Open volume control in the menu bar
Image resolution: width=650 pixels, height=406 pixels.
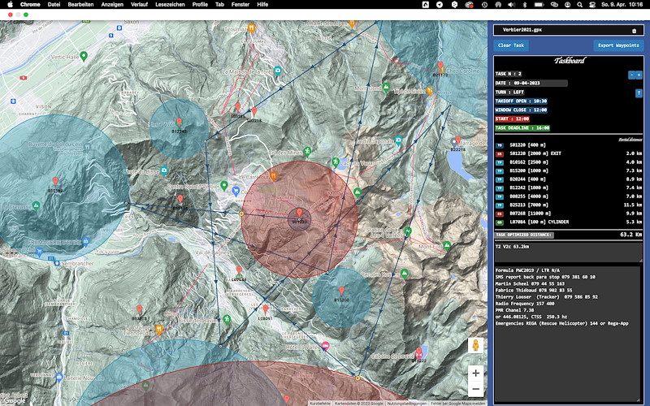click(512, 5)
